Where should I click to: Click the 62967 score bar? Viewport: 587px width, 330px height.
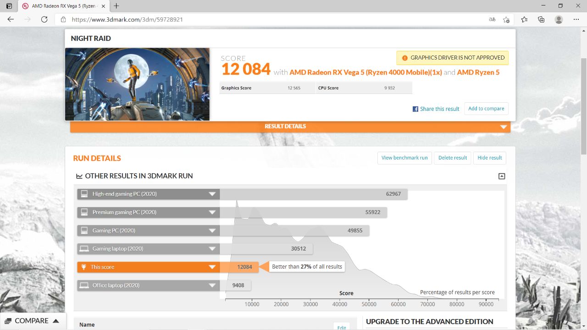coord(314,194)
